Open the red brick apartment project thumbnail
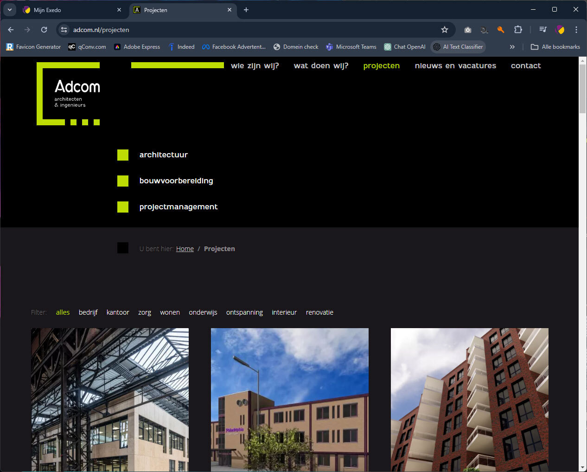Screen dimensions: 587x472 coord(469,399)
